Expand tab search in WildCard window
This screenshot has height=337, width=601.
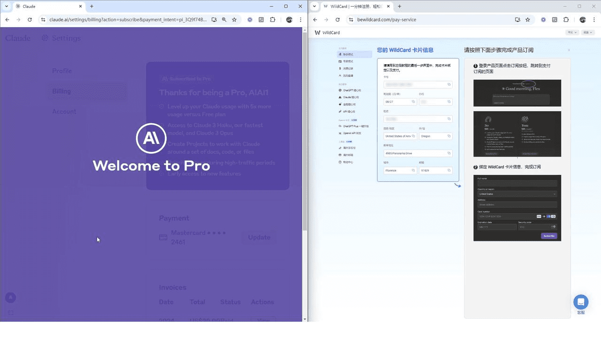pyautogui.click(x=314, y=7)
